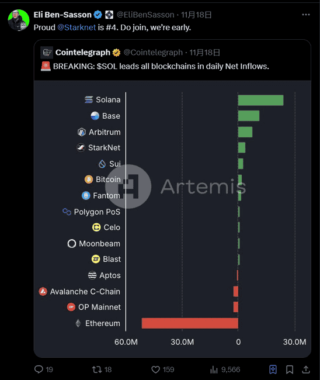Click the Cointelegraph avatar icon
The height and width of the screenshot is (380, 320).
click(47, 53)
